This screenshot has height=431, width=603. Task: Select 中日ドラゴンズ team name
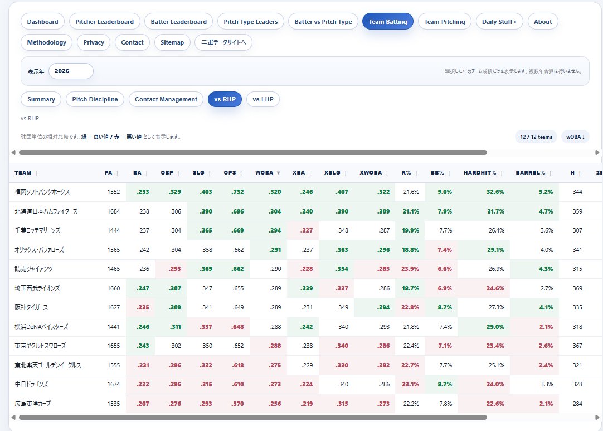31,384
